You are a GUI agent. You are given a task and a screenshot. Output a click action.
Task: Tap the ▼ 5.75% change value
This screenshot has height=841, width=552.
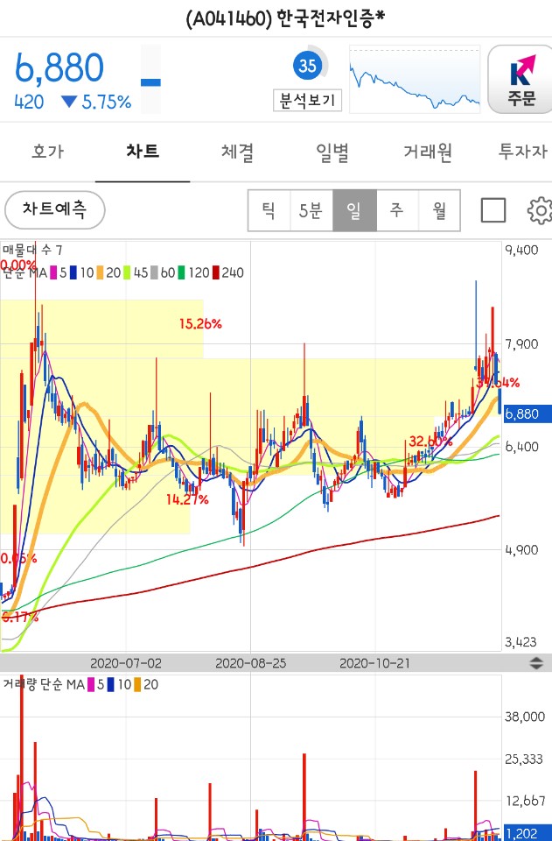pyautogui.click(x=96, y=102)
